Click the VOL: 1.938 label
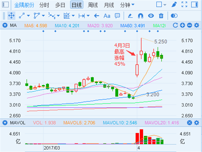Viewport: 202px width, 152px height. 44,123
